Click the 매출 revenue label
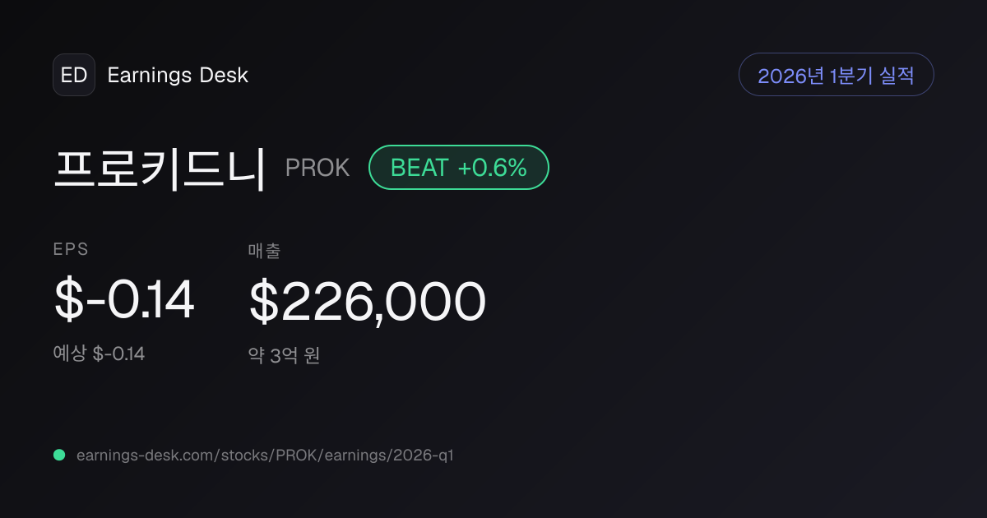987x518 pixels. [264, 251]
